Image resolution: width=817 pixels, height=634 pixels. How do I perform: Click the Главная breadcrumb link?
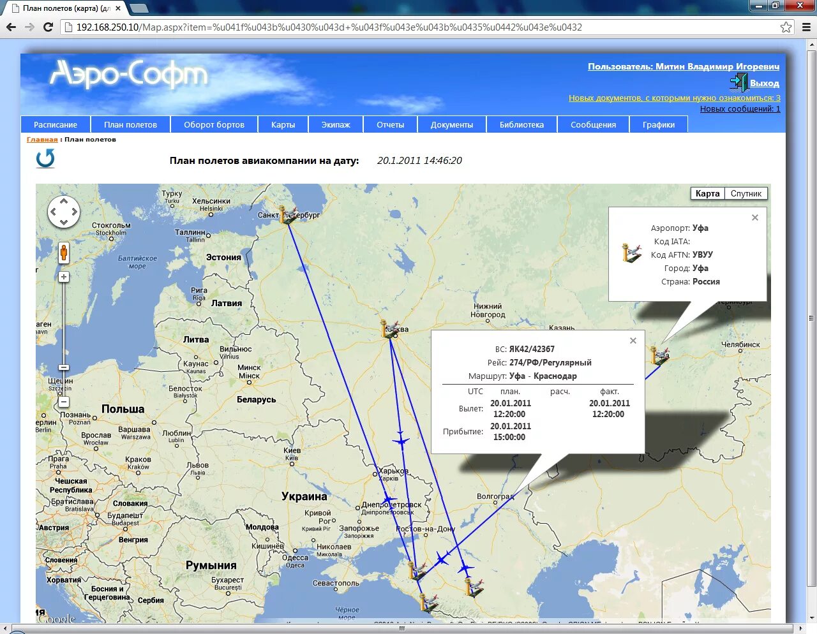(42, 139)
